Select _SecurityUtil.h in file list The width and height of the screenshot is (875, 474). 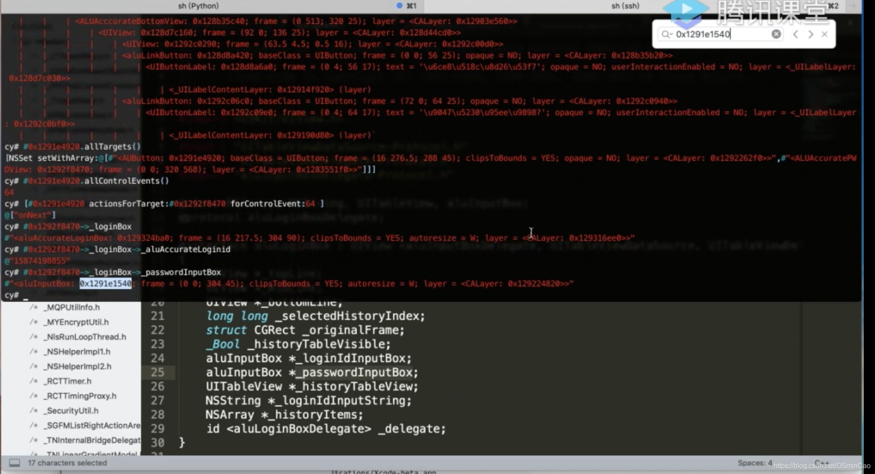click(x=71, y=410)
